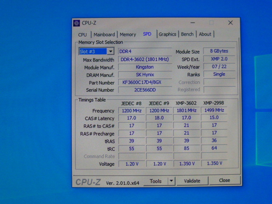This screenshot has width=272, height=204.
Task: Open the CPU tab
Action: [x=82, y=35]
